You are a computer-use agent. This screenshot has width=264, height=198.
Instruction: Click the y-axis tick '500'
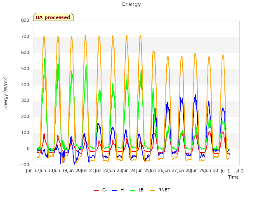tap(25, 69)
